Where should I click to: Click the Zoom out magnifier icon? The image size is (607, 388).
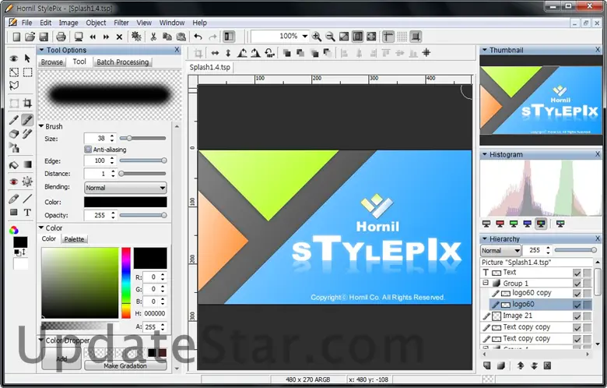pos(330,37)
